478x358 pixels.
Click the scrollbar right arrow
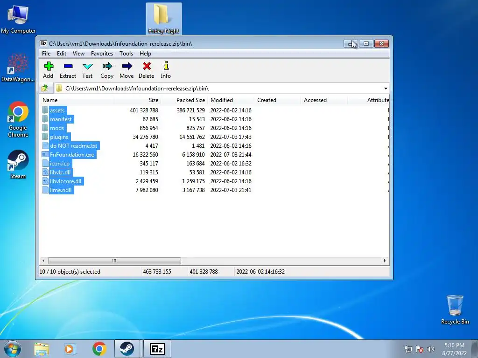[385, 261]
